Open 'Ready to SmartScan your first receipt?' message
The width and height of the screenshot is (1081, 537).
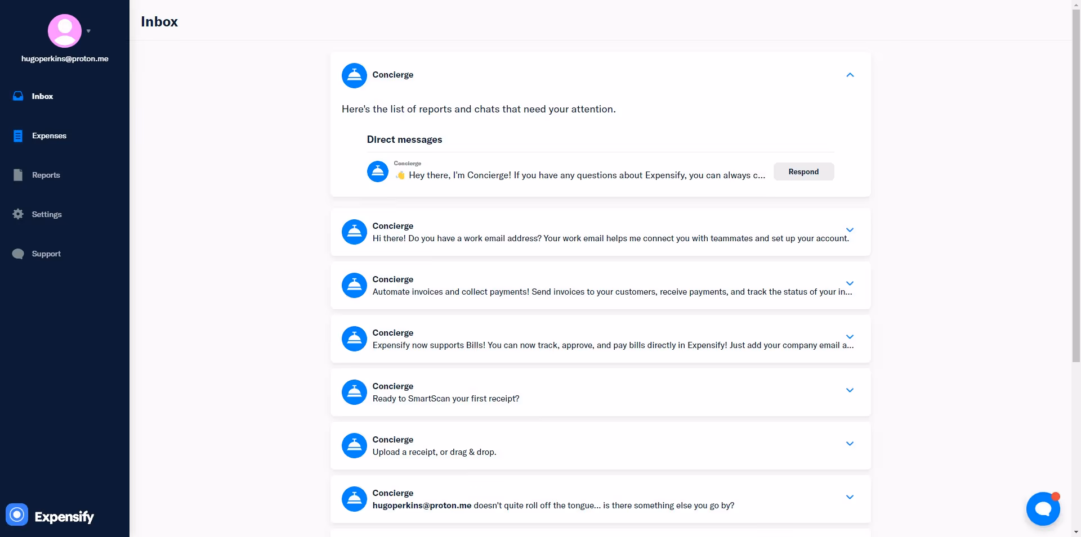pos(446,399)
